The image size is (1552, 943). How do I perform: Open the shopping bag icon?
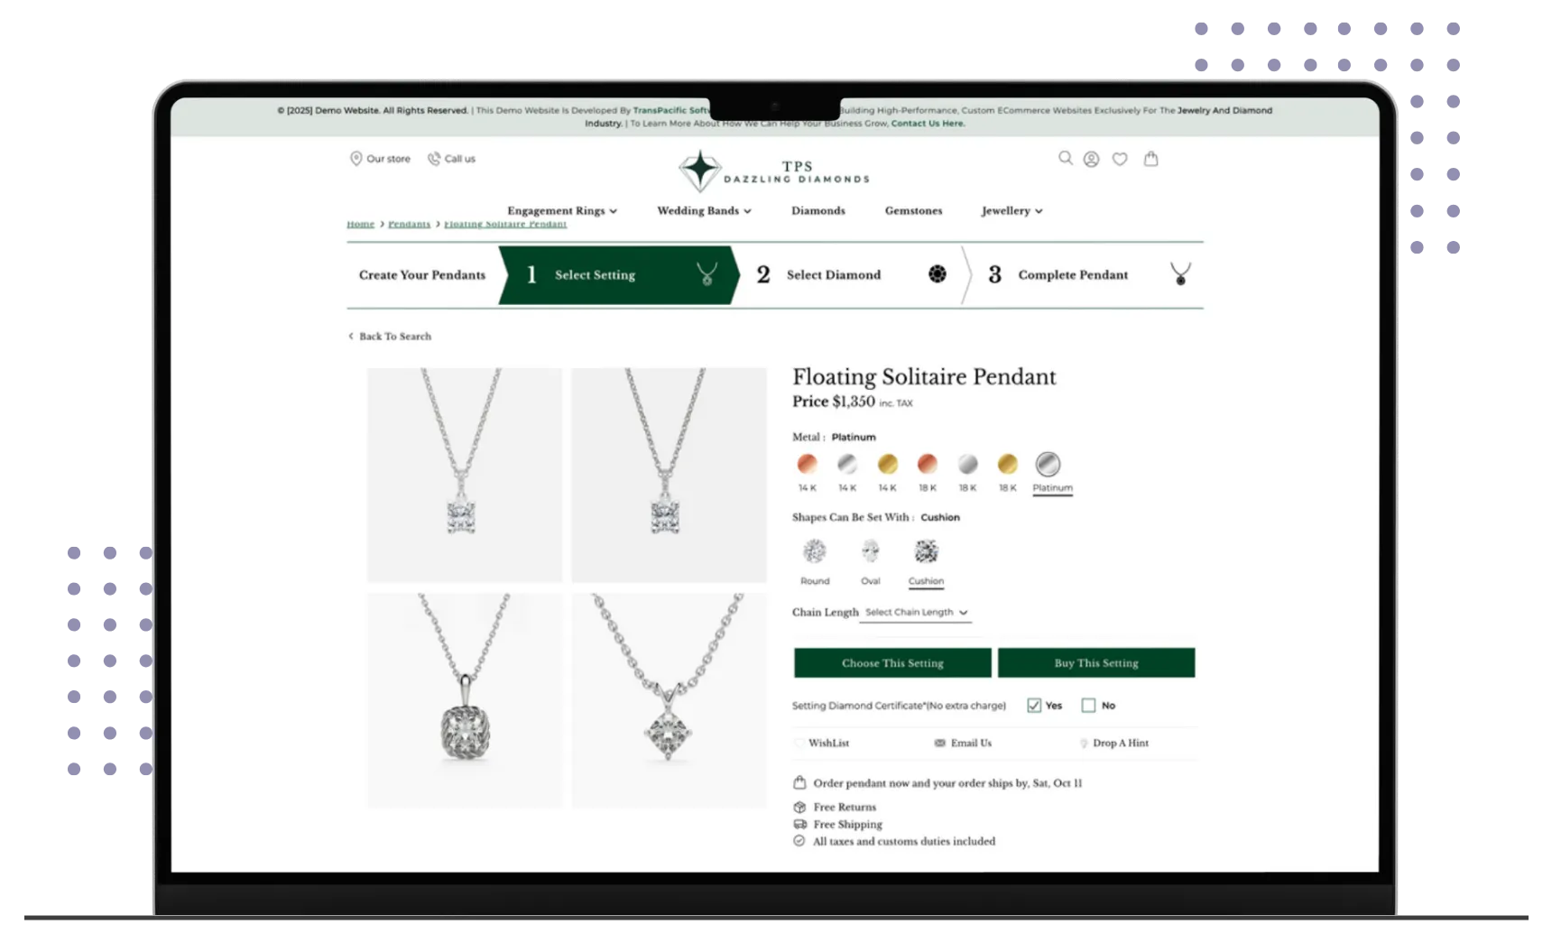click(1150, 158)
